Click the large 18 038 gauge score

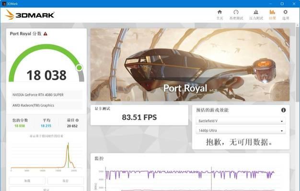coord(46,75)
